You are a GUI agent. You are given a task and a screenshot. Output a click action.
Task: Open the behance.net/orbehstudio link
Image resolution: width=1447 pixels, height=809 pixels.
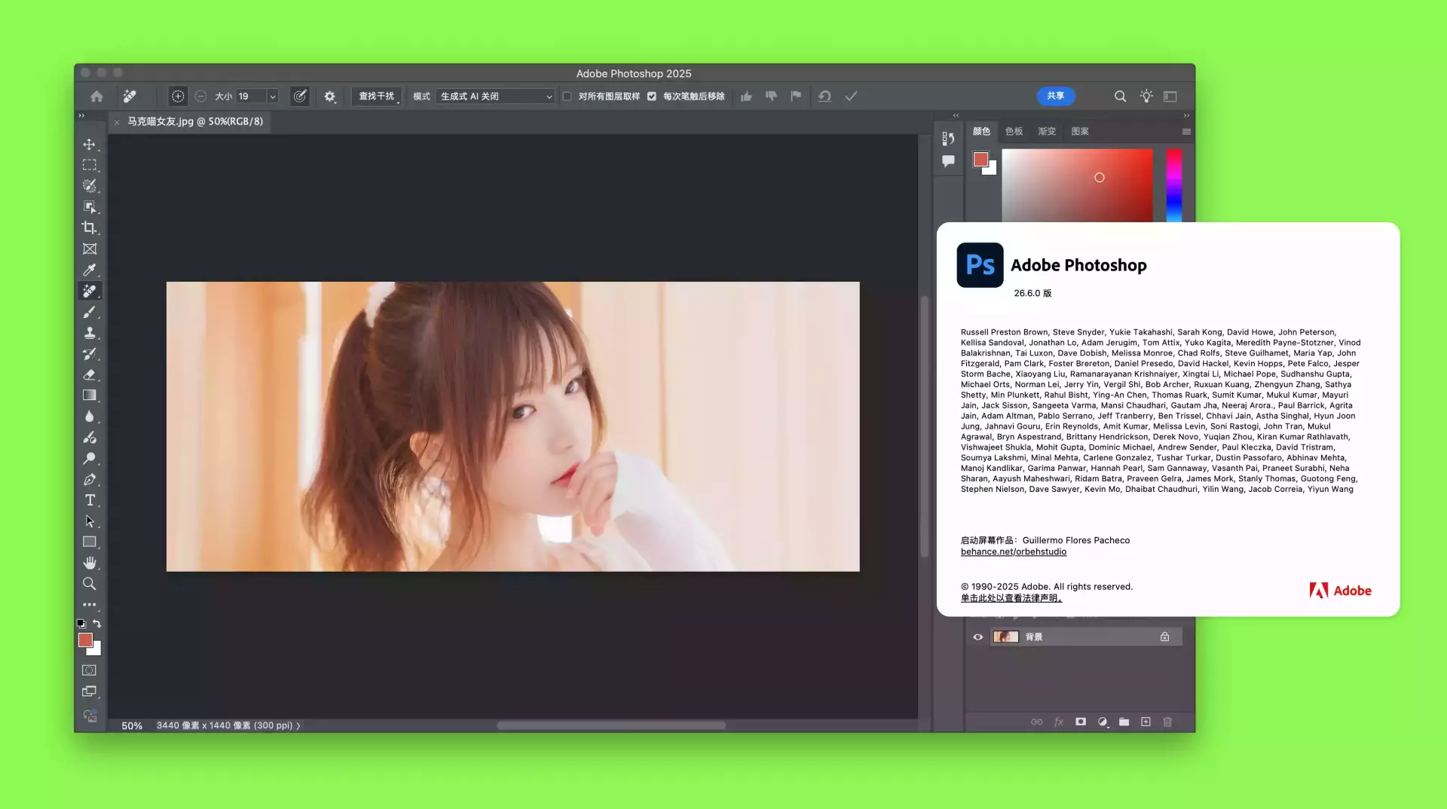pyautogui.click(x=1013, y=552)
